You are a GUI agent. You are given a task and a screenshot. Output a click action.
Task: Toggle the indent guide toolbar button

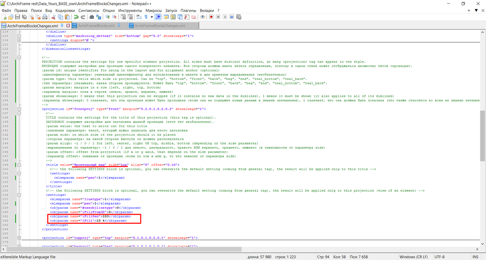(x=158, y=17)
